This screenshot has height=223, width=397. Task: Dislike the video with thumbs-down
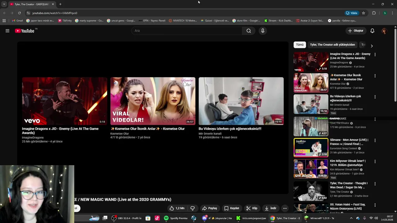tap(193, 208)
